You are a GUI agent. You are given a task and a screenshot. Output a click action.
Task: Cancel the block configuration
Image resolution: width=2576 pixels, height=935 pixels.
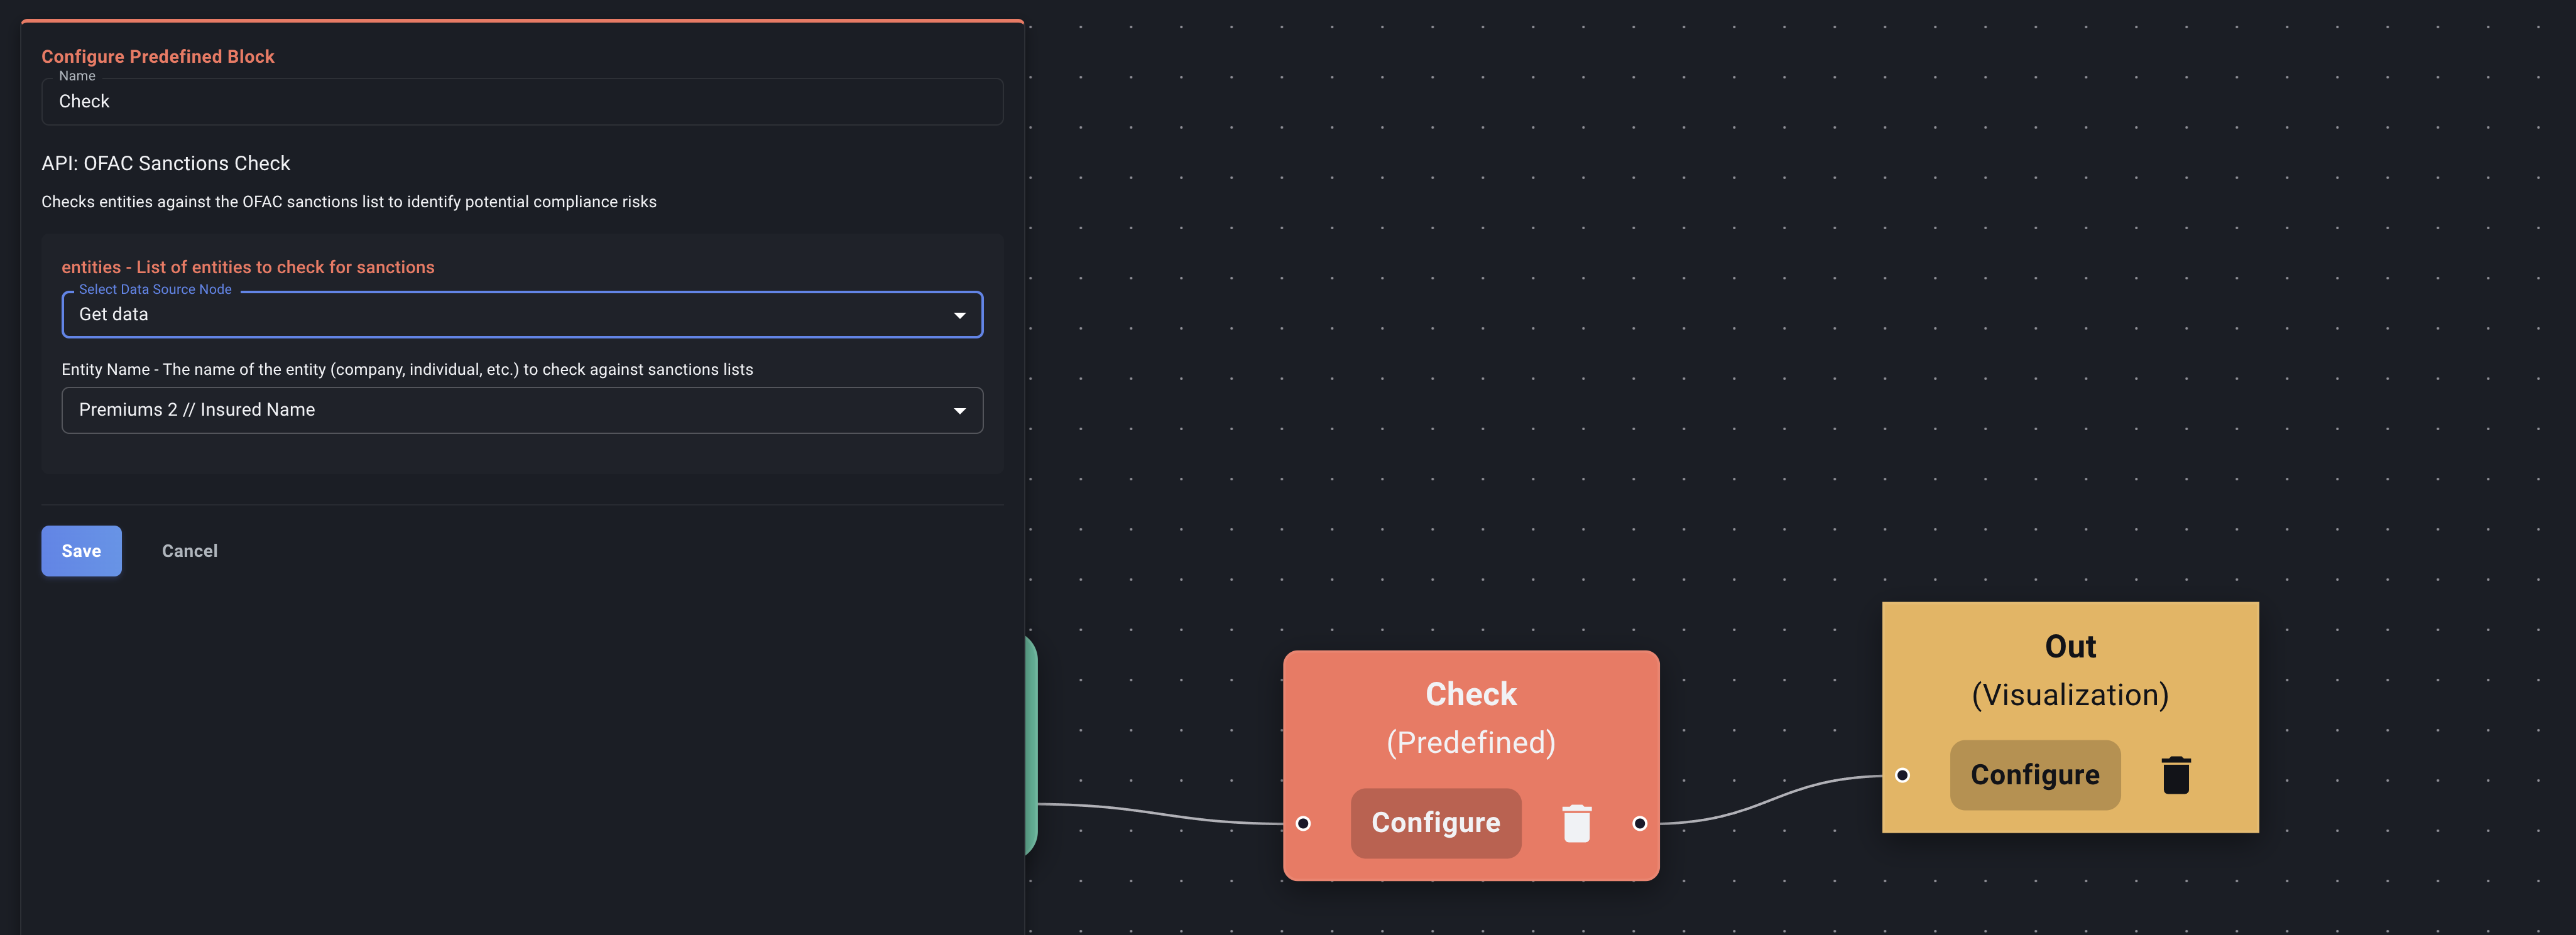[x=189, y=551]
